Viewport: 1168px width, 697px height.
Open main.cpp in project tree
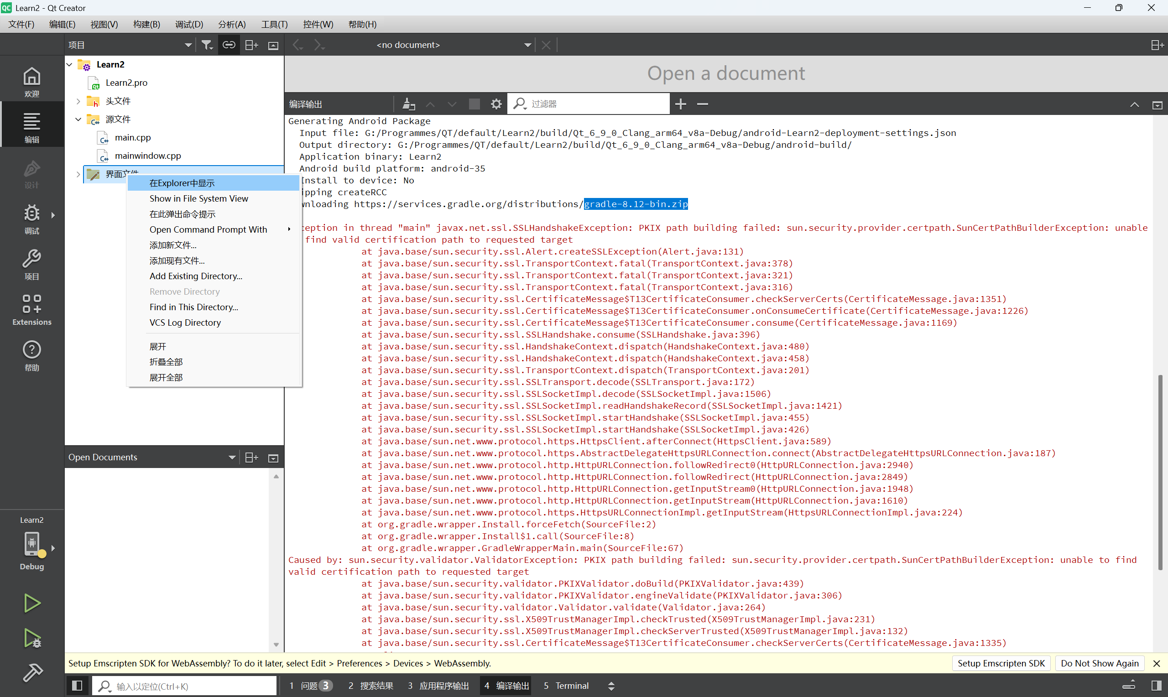point(132,138)
